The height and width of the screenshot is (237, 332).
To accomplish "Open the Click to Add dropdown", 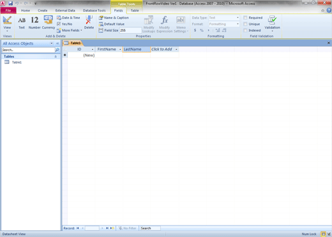I will 176,49.
